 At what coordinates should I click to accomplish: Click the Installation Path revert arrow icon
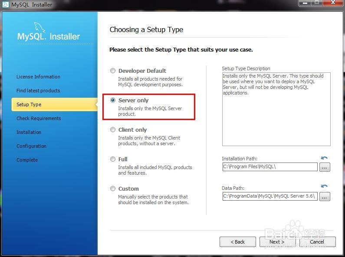click(324, 158)
